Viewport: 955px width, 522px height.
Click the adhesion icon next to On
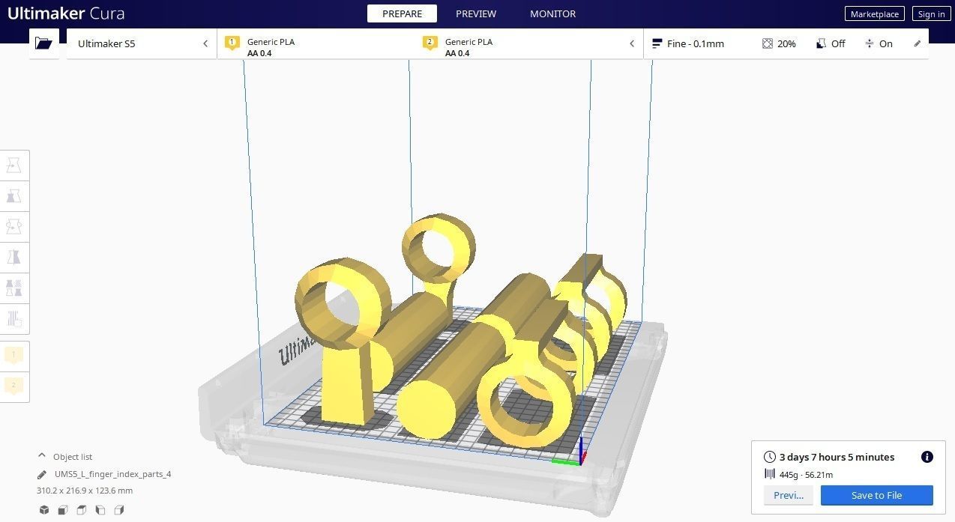pos(870,43)
